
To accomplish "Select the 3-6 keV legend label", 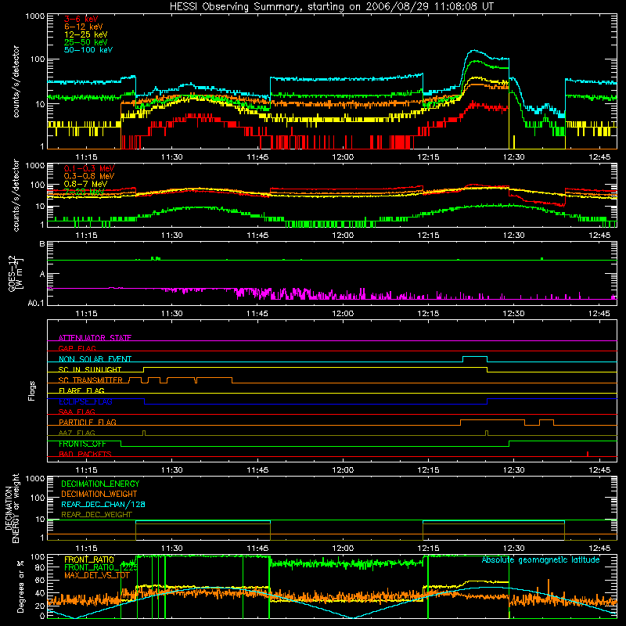I will coord(81,19).
